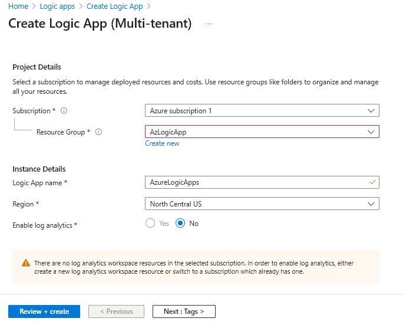The width and height of the screenshot is (403, 328).
Task: Click the warning triangle icon in banner
Action: pos(26,263)
